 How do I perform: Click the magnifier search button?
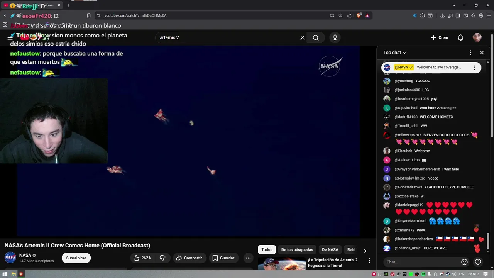(316, 37)
